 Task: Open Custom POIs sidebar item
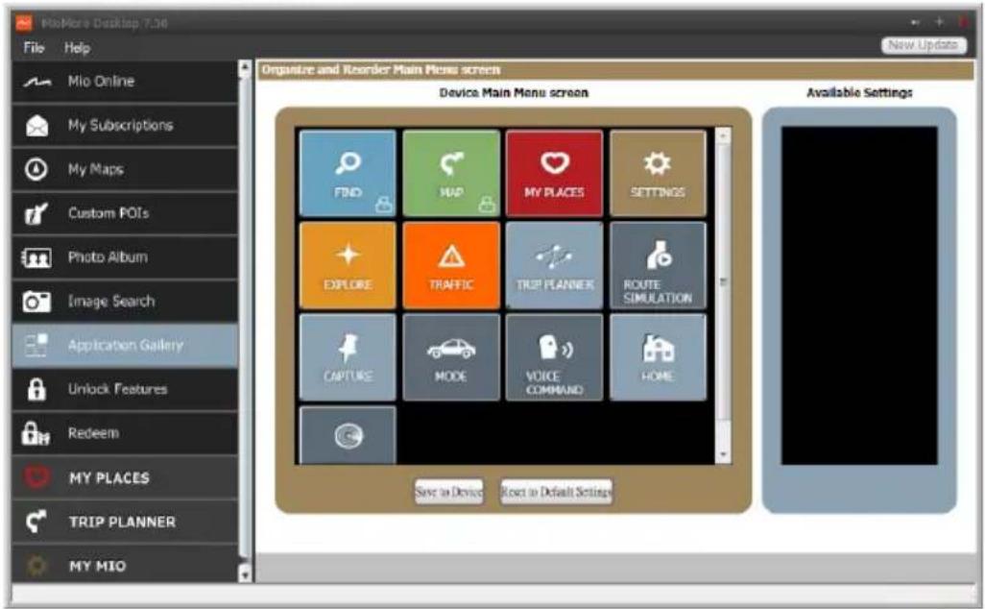125,213
